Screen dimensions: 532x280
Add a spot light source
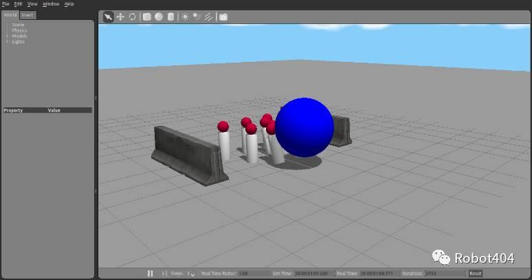pos(197,17)
